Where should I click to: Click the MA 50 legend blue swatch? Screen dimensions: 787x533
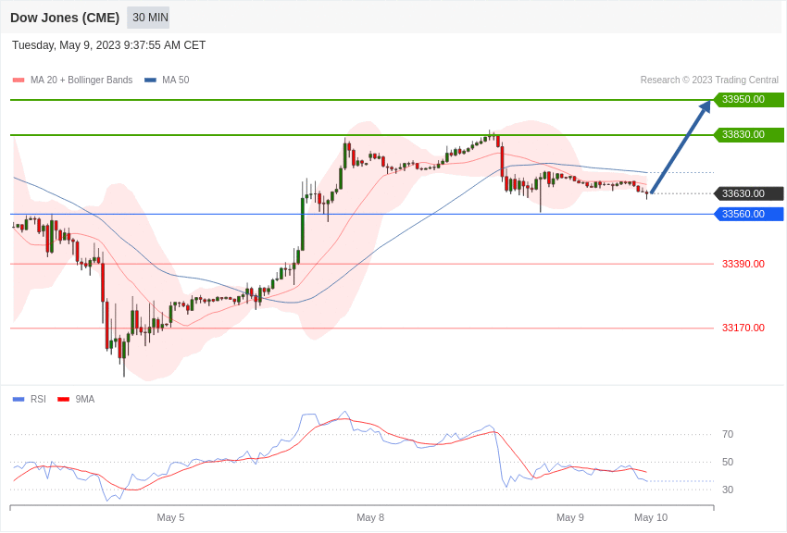tap(150, 81)
